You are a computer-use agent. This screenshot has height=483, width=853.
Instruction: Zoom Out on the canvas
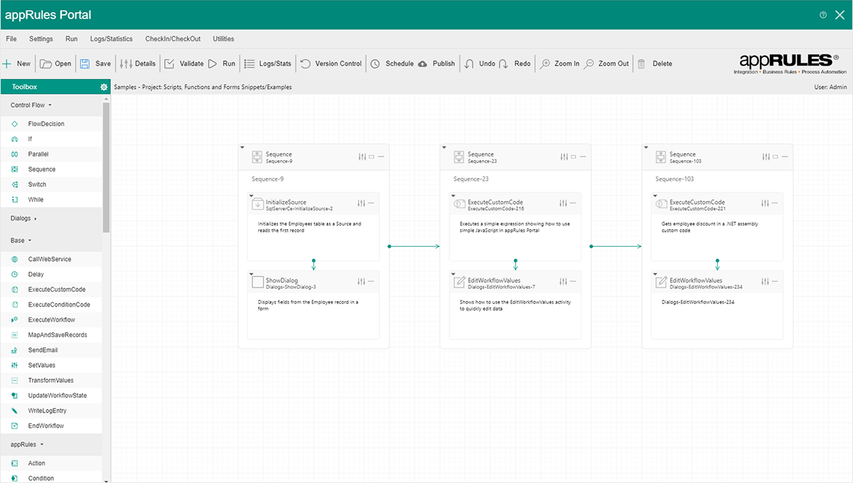click(606, 63)
